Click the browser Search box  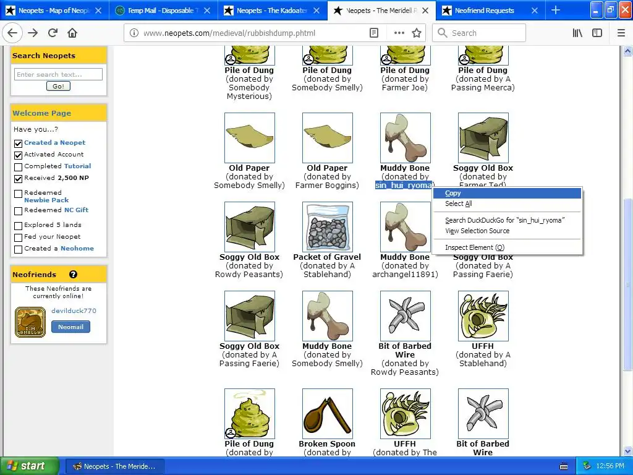click(x=479, y=33)
